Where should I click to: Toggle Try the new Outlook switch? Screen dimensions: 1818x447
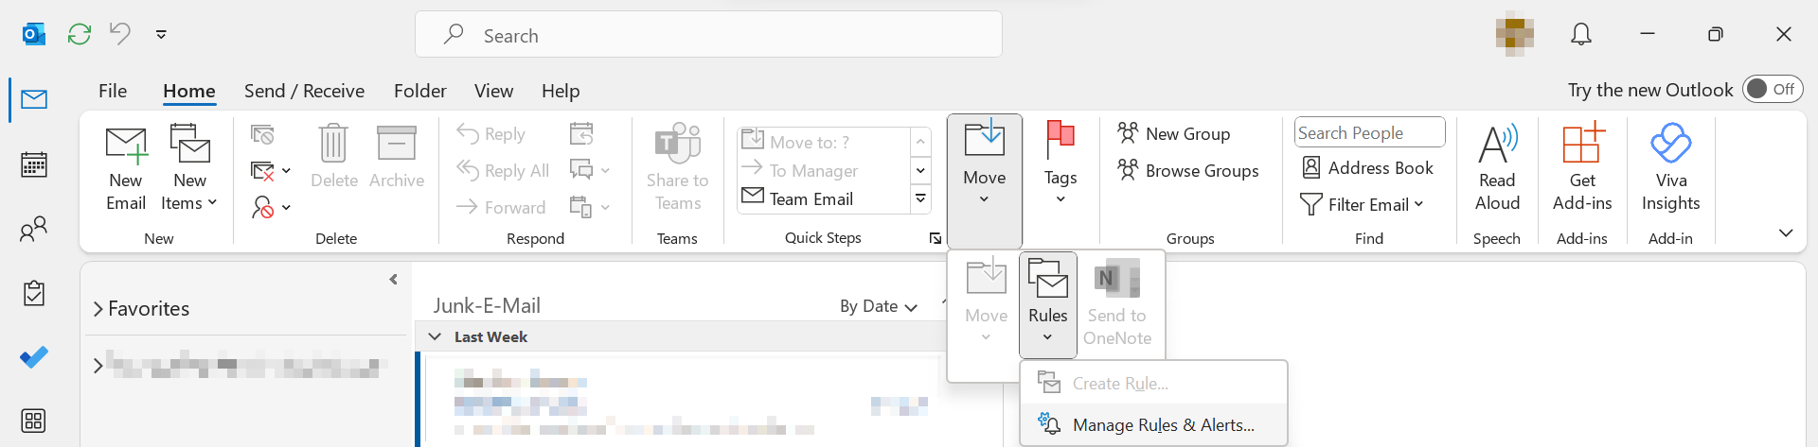pyautogui.click(x=1773, y=89)
